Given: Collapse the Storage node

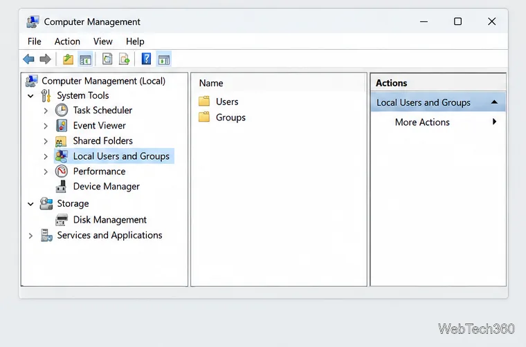Looking at the screenshot, I should point(30,204).
